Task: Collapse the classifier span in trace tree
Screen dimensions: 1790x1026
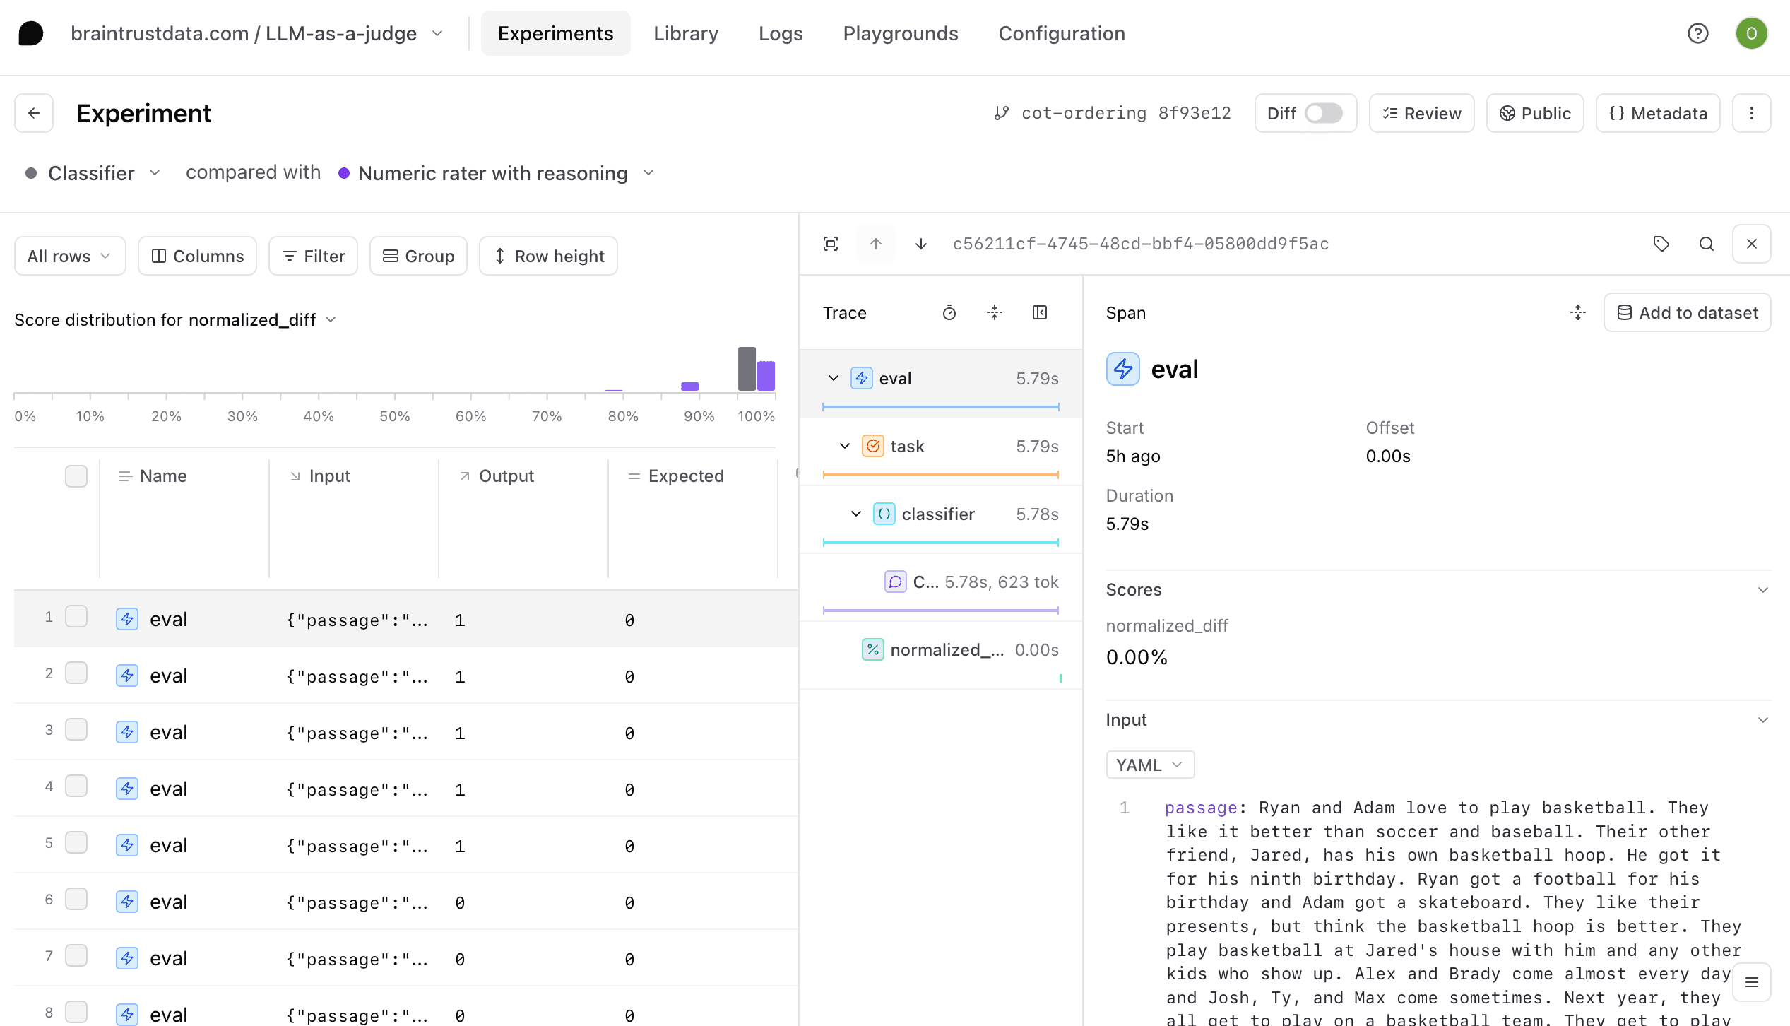Action: (x=855, y=514)
